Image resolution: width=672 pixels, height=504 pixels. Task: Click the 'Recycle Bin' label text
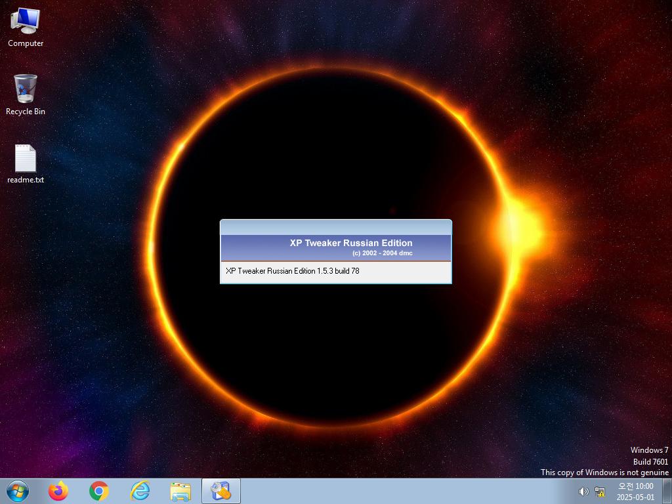pyautogui.click(x=26, y=112)
